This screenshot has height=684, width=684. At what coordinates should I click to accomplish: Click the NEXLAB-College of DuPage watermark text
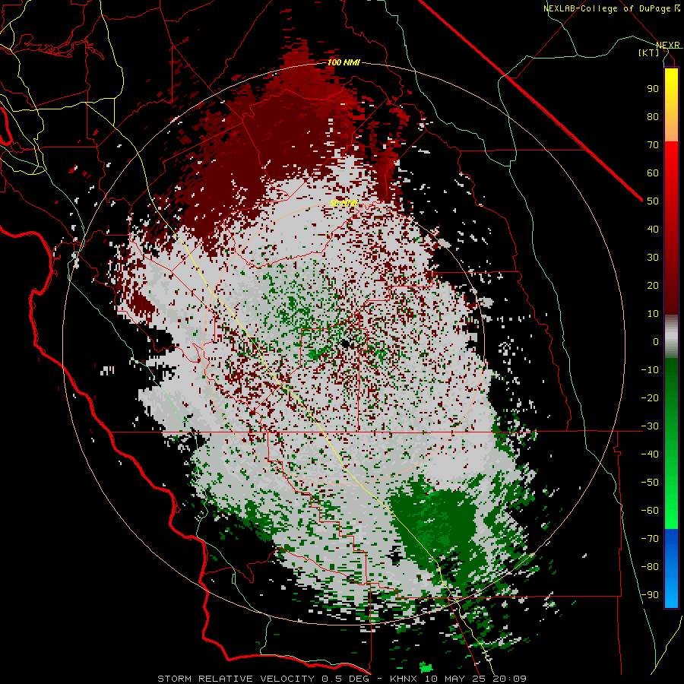[x=611, y=8]
